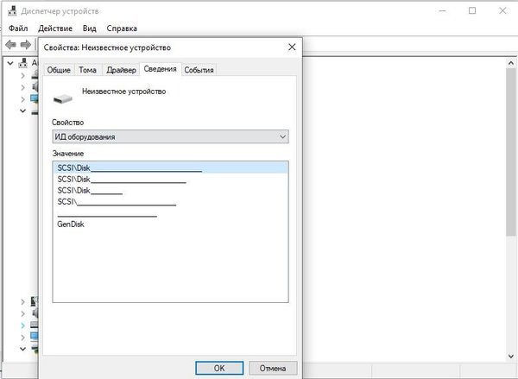This screenshot has height=379, width=518.
Task: Open the Справка menu
Action: [x=120, y=28]
